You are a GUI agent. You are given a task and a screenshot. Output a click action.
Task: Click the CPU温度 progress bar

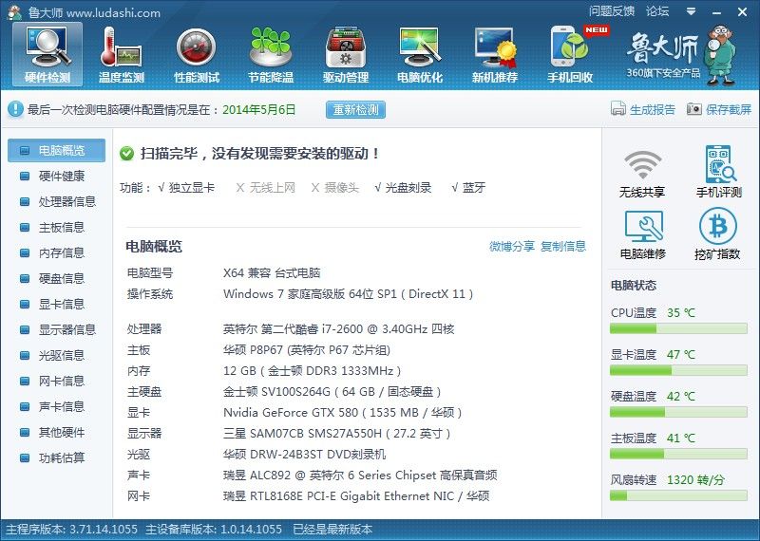coord(679,328)
